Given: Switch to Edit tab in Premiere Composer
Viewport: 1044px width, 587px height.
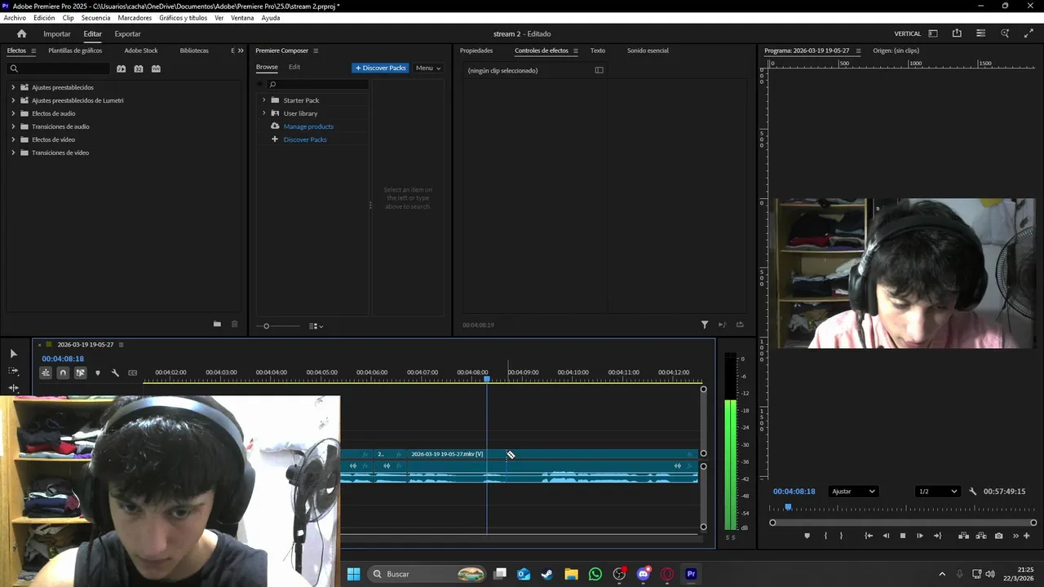Looking at the screenshot, I should click(294, 67).
